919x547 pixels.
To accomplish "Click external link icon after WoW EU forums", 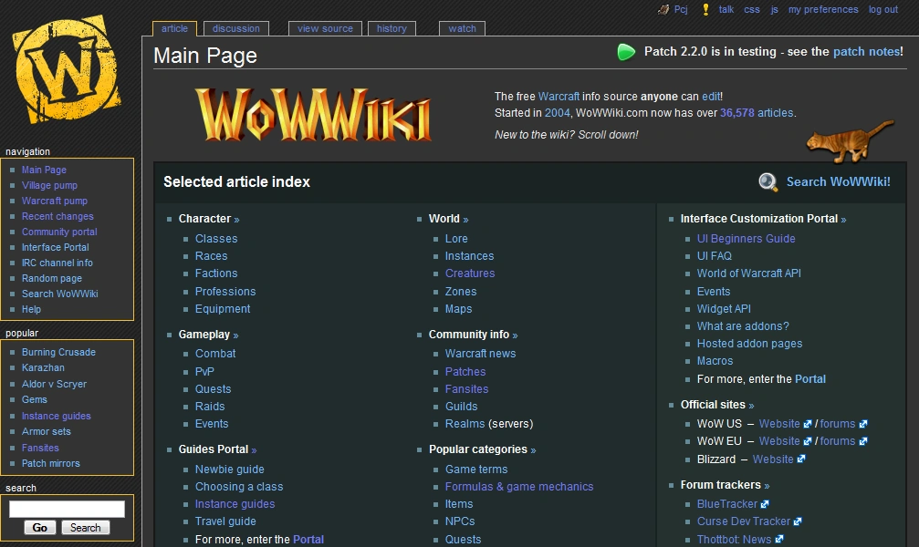I will (x=863, y=441).
